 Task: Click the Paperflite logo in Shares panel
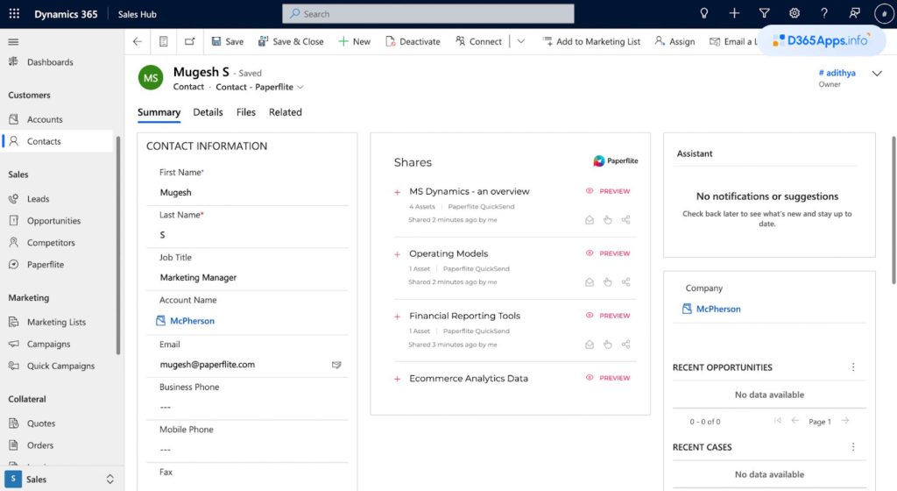click(616, 160)
